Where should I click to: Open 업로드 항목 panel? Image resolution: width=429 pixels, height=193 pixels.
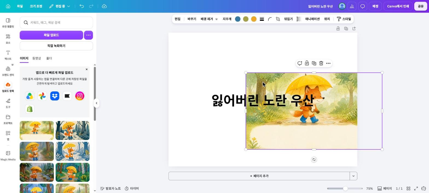tap(8, 87)
